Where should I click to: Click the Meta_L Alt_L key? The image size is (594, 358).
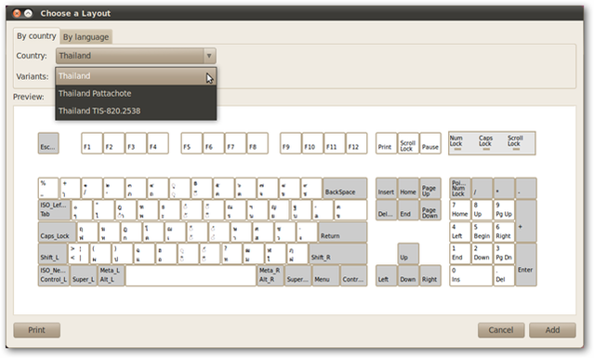[112, 275]
